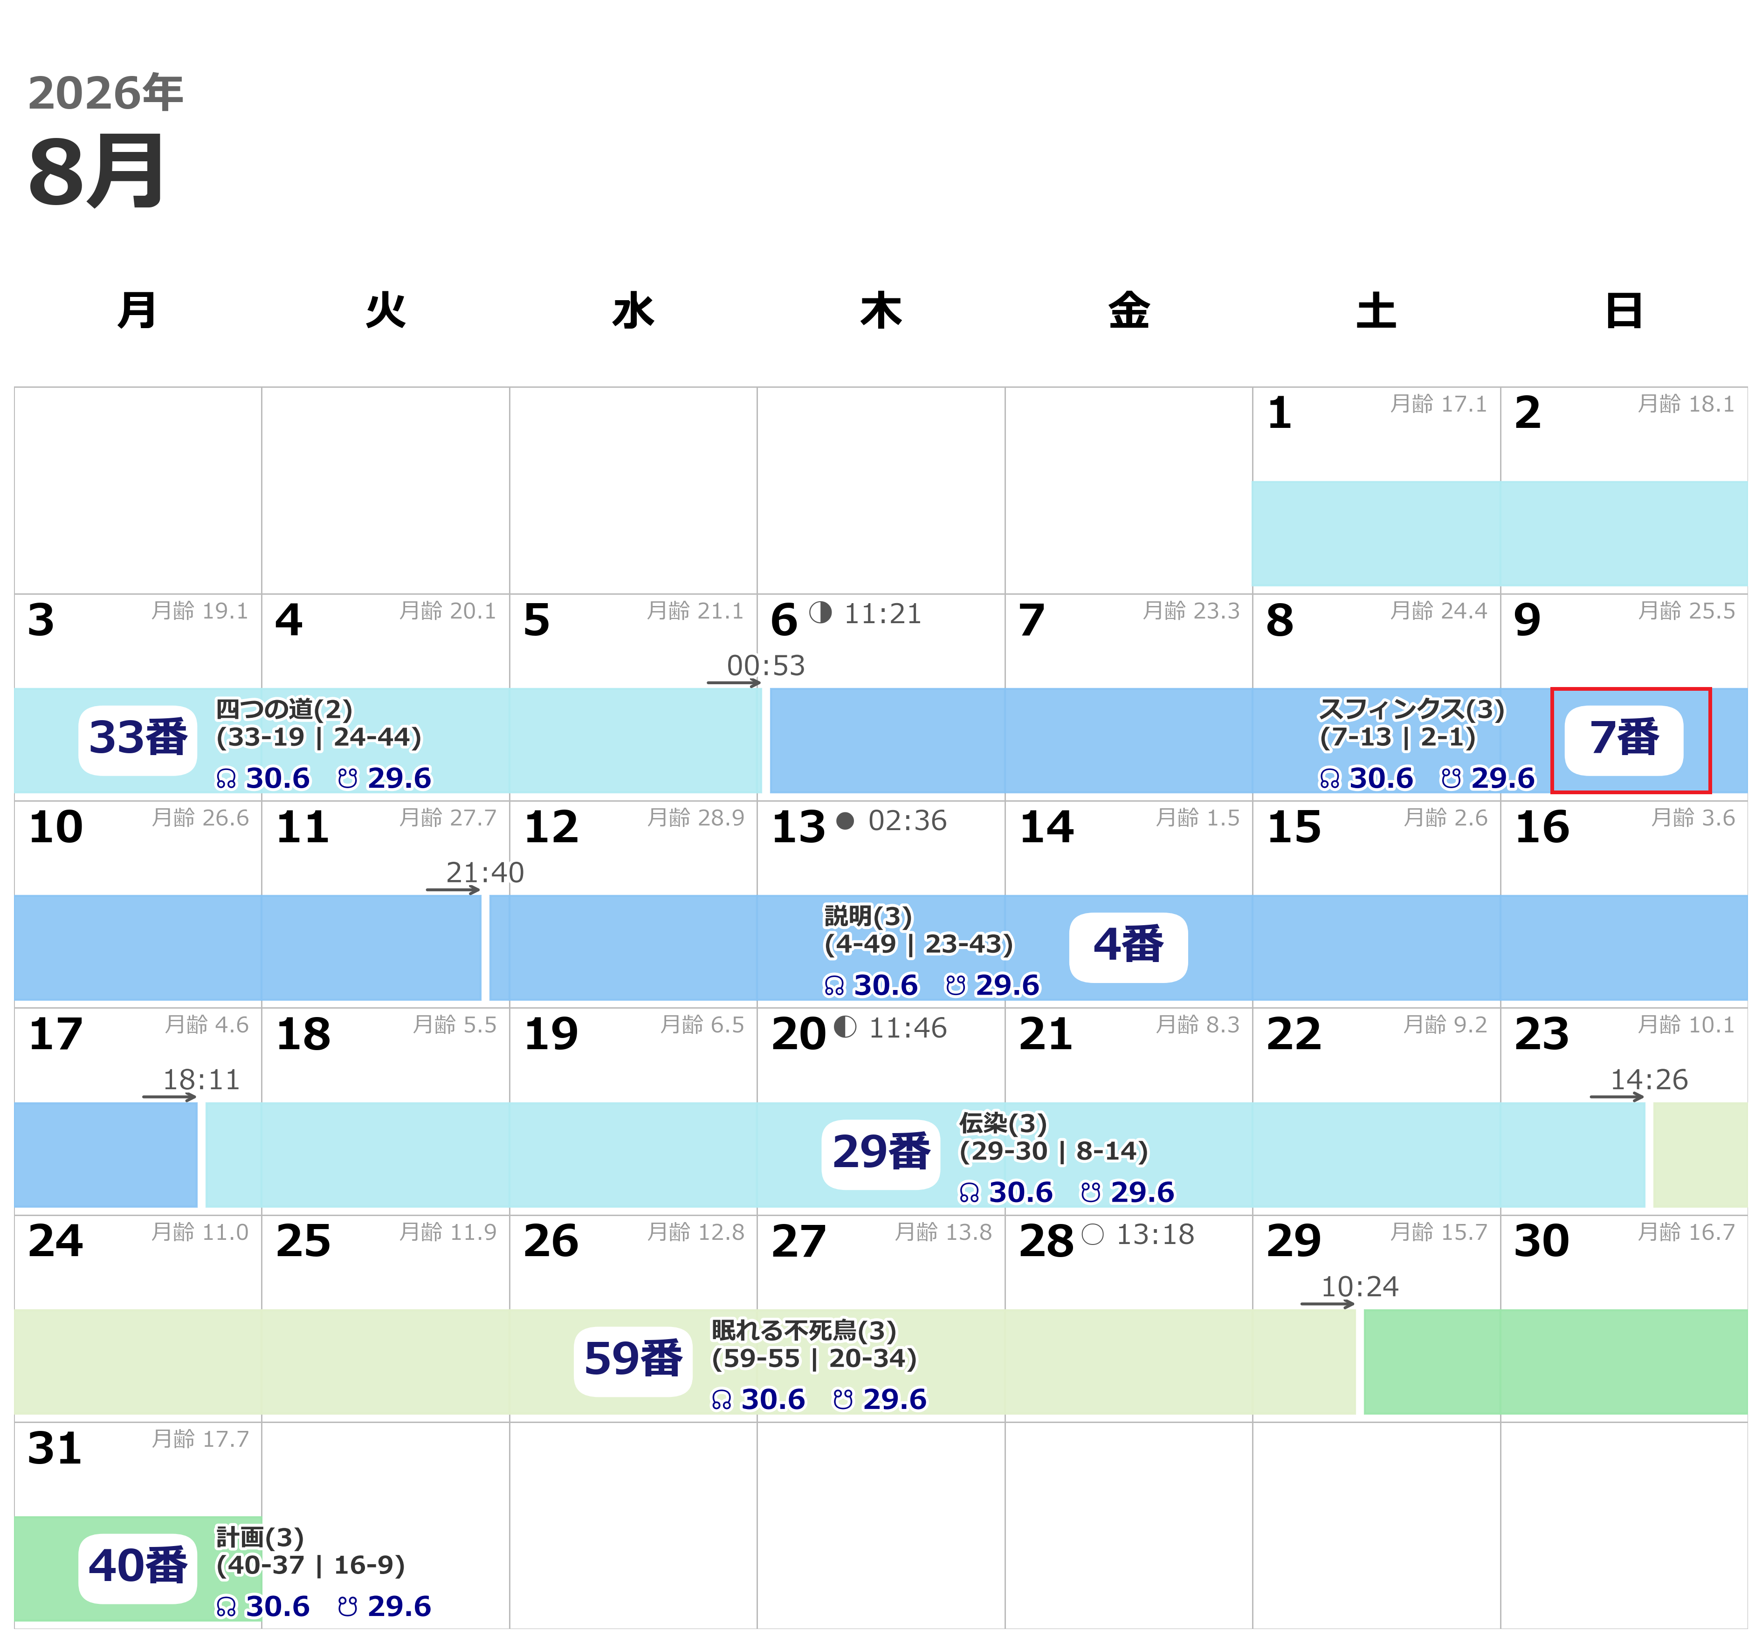Image resolution: width=1762 pixels, height=1643 pixels.
Task: Click the pale green bar under day 23
Action: pos(1700,1154)
